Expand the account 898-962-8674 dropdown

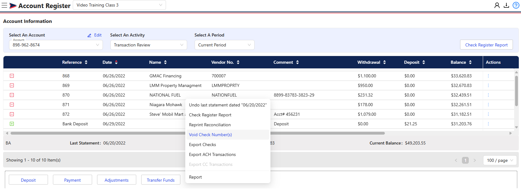pyautogui.click(x=56, y=45)
